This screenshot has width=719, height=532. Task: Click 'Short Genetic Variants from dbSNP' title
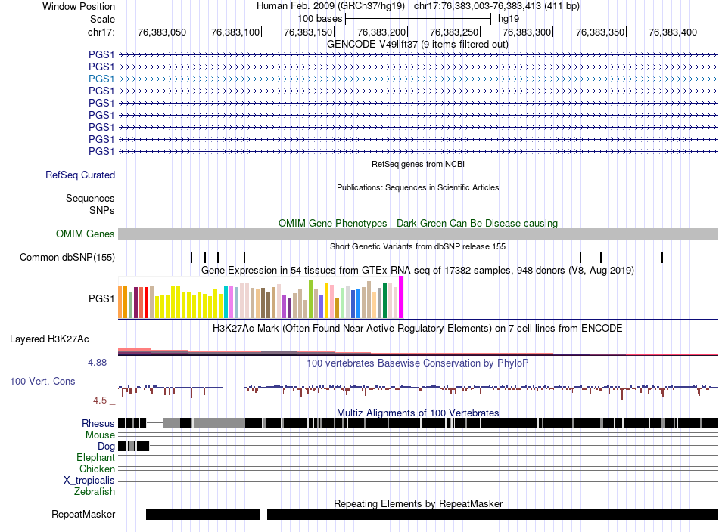[x=418, y=246]
